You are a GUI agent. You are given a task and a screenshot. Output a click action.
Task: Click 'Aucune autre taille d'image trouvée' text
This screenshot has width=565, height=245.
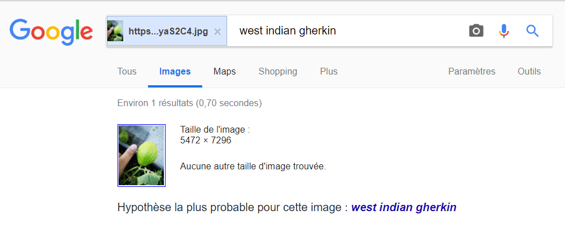pos(253,167)
